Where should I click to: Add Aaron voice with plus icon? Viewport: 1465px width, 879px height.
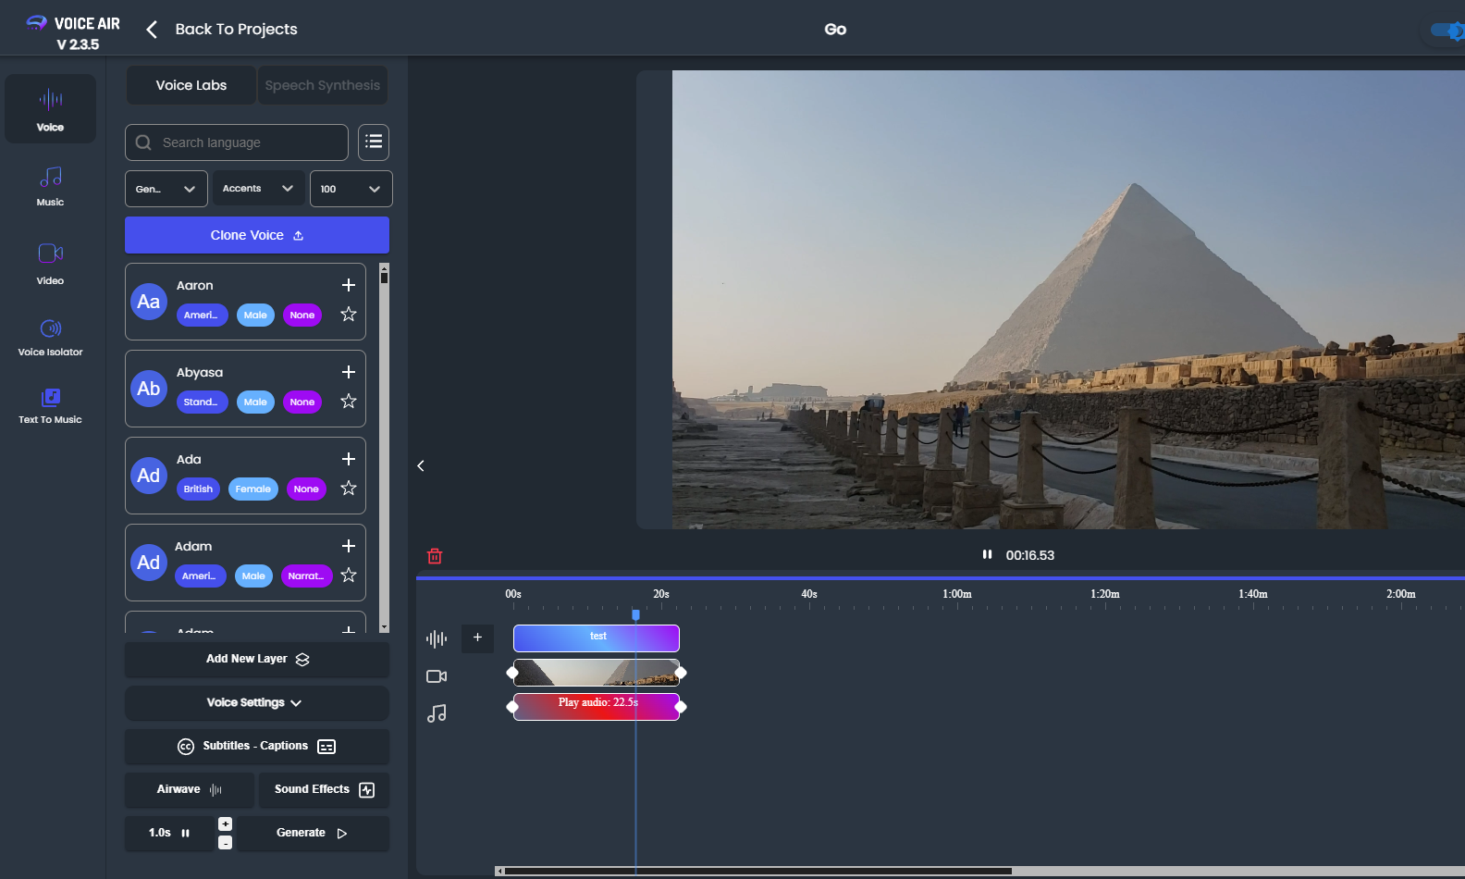point(349,285)
